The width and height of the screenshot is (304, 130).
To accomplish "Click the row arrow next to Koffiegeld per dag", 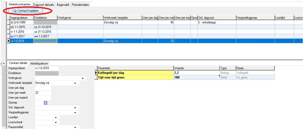I will (x=96, y=73).
